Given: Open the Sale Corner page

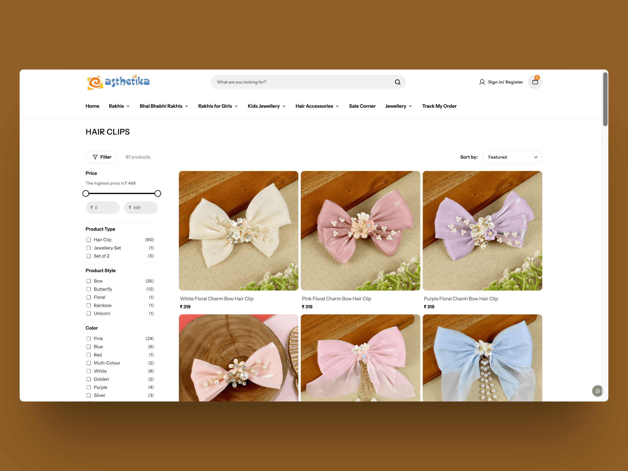Looking at the screenshot, I should pos(362,106).
